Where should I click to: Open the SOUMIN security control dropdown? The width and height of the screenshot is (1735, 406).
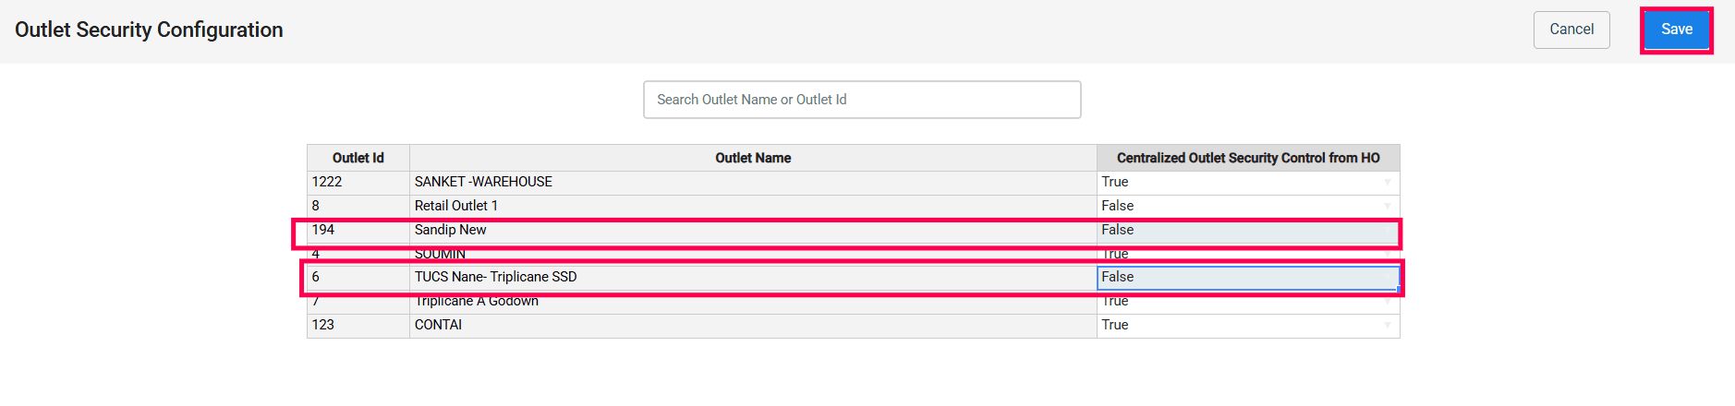(1247, 254)
